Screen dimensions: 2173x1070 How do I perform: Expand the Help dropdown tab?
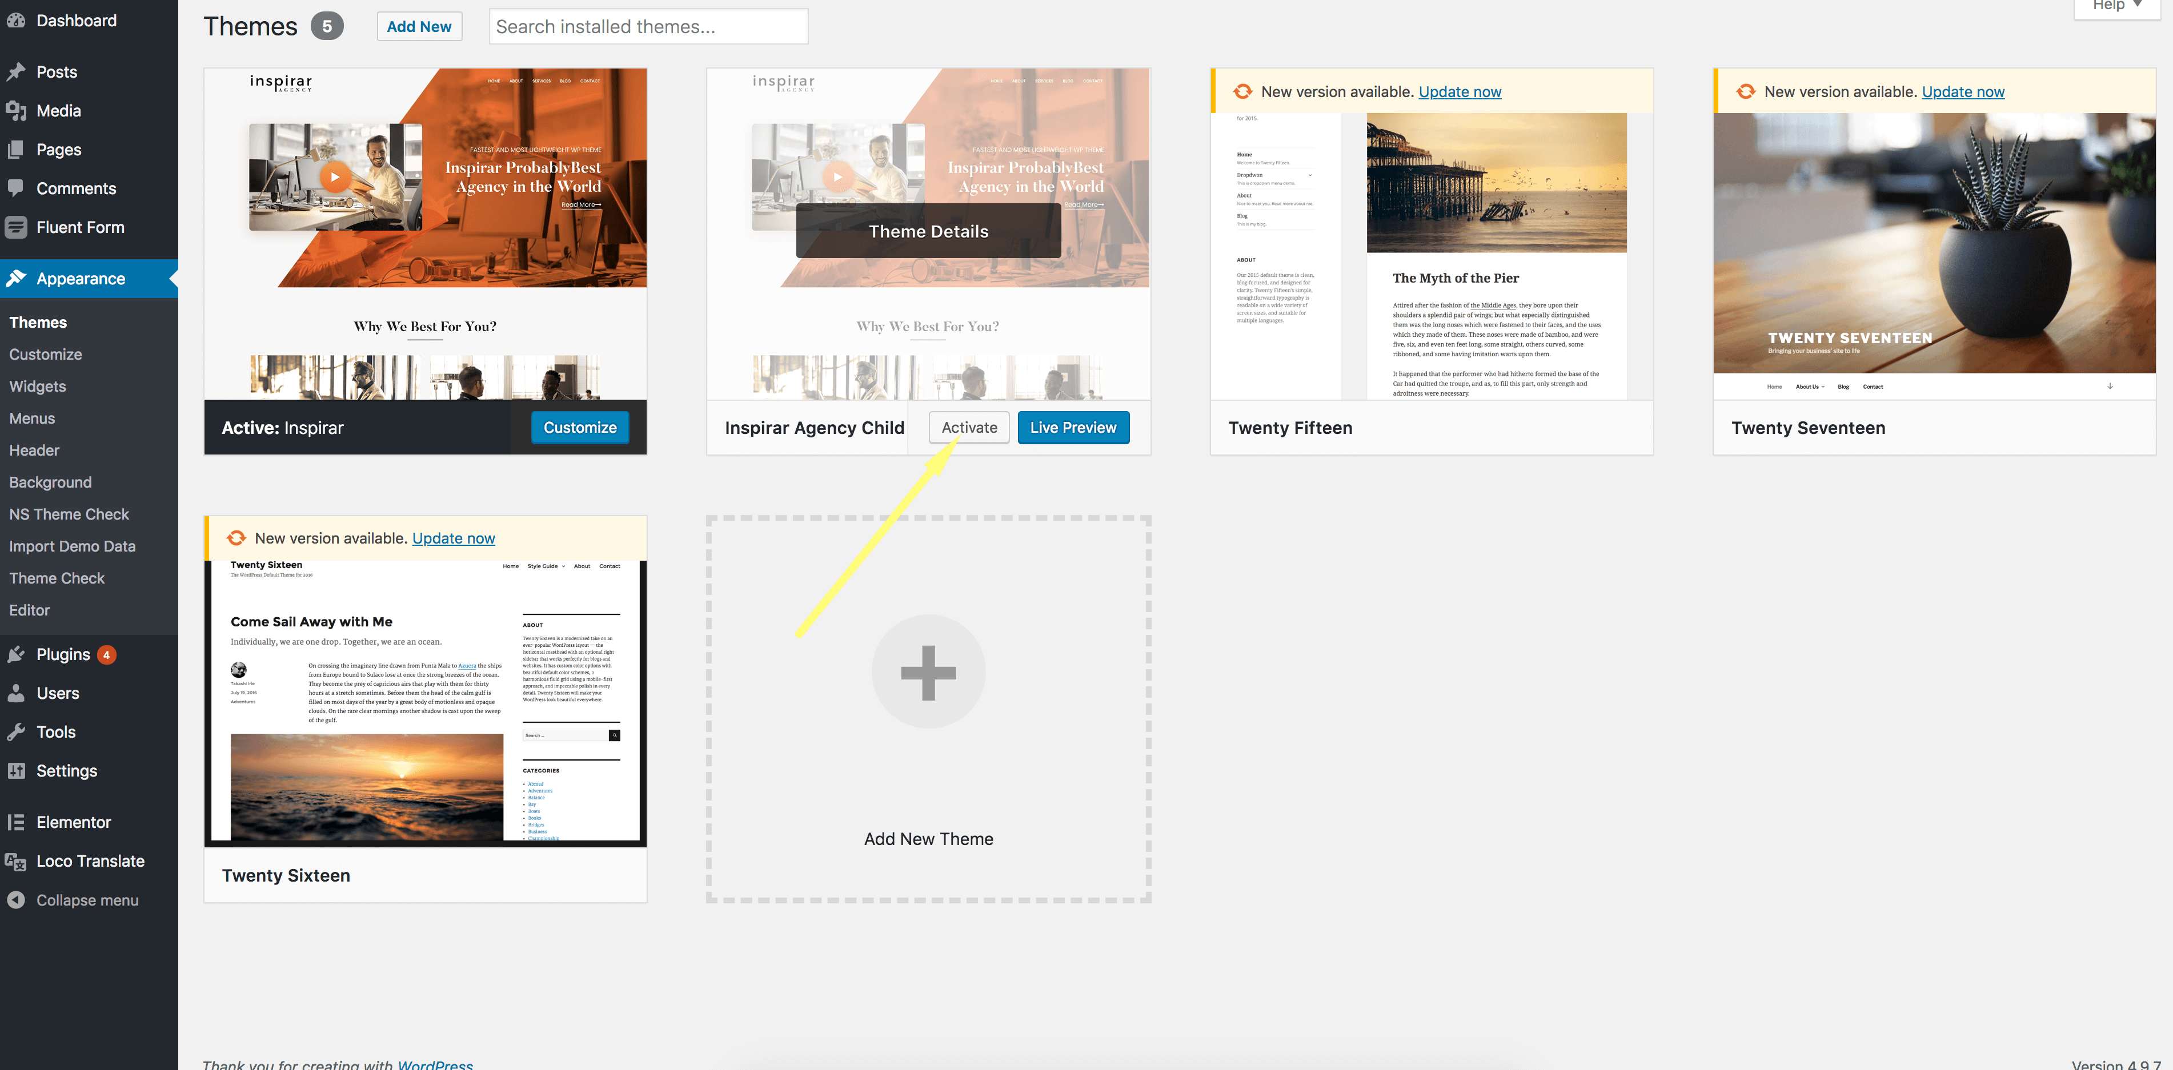click(2116, 6)
